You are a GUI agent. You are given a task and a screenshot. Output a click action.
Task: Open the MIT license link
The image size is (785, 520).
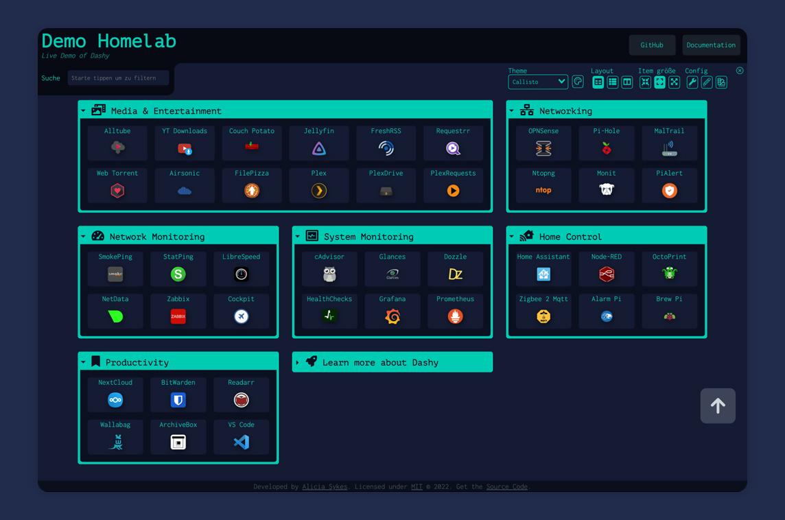pyautogui.click(x=417, y=486)
